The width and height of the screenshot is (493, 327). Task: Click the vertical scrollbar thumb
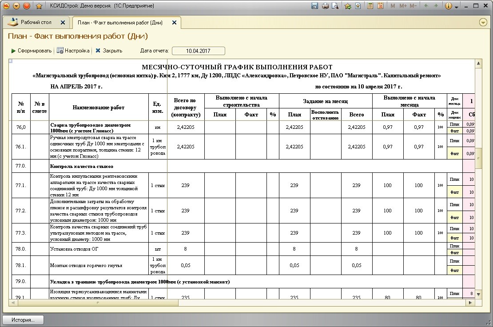pyautogui.click(x=478, y=159)
